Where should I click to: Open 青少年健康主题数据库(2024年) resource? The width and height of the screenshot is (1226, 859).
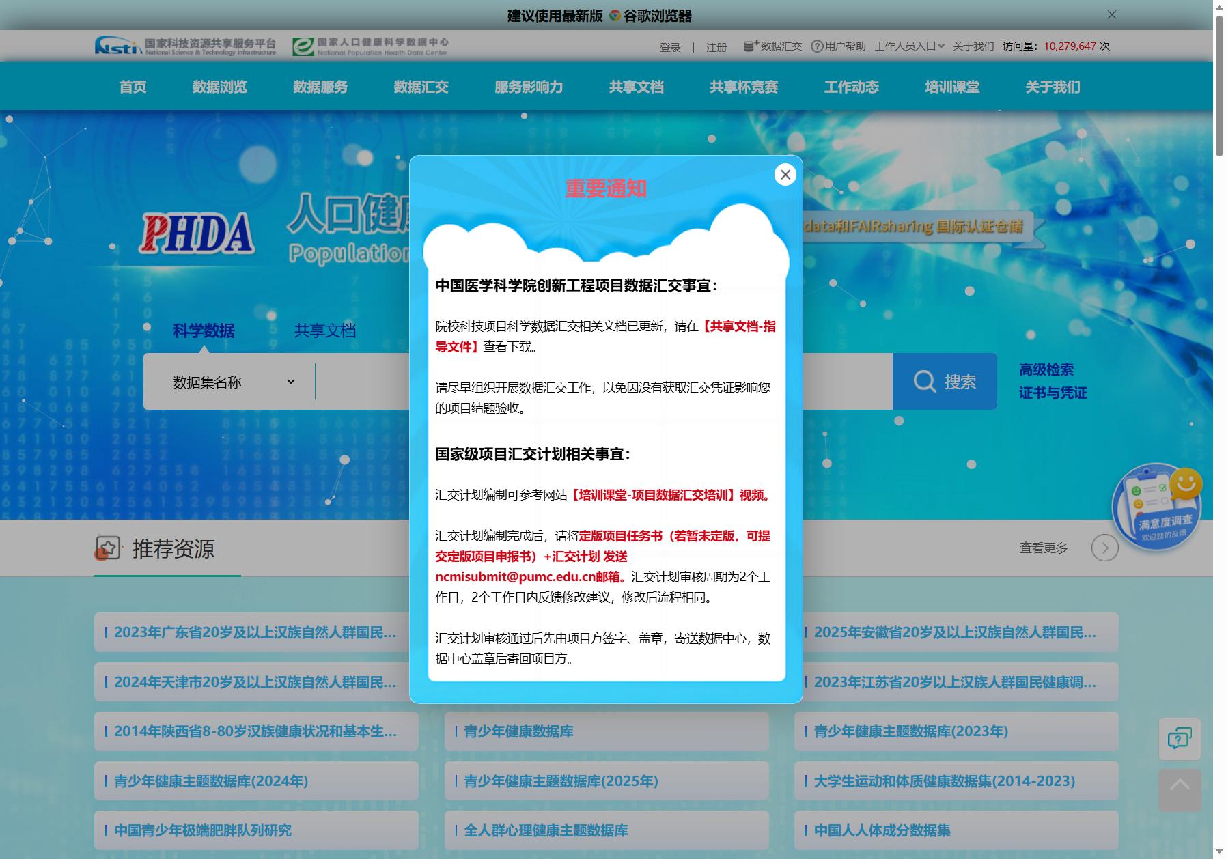[255, 780]
